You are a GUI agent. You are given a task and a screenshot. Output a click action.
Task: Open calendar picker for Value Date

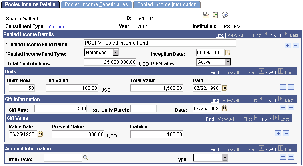(x=40, y=134)
